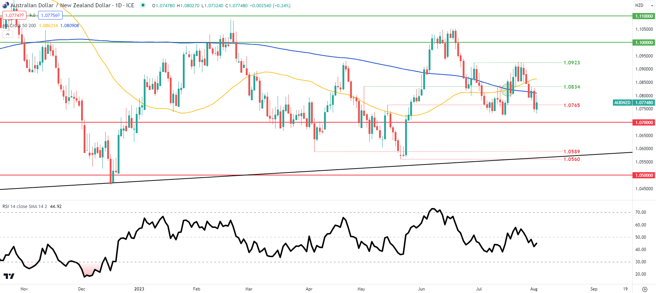The width and height of the screenshot is (656, 293).
Task: Click the MA Cross 50 200 indicator label
Action: pos(19,25)
